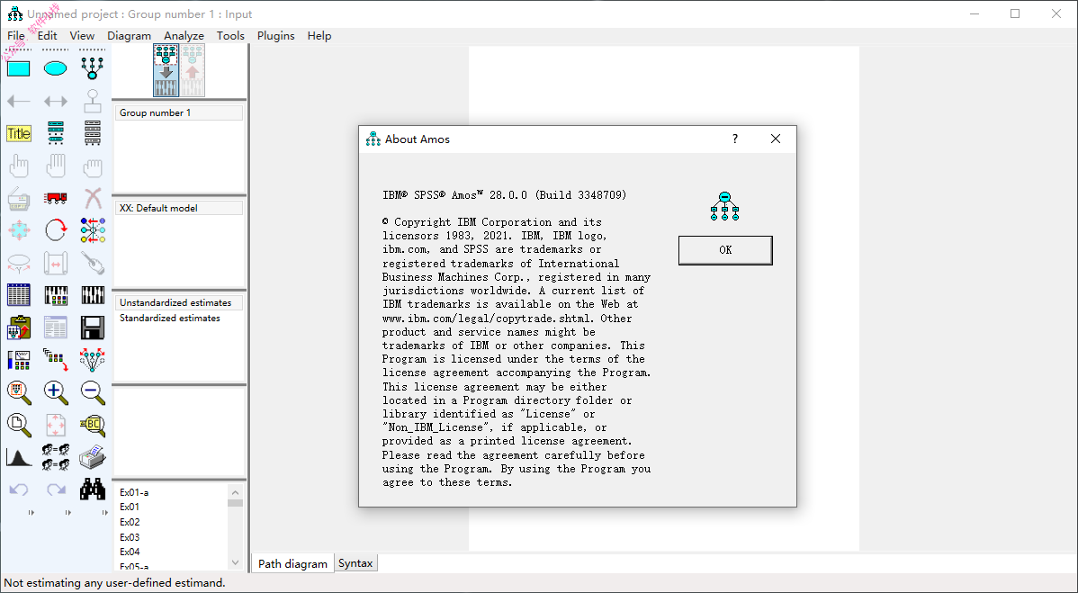Open the Analyze menu
Screen dimensions: 1078x593
[x=184, y=36]
